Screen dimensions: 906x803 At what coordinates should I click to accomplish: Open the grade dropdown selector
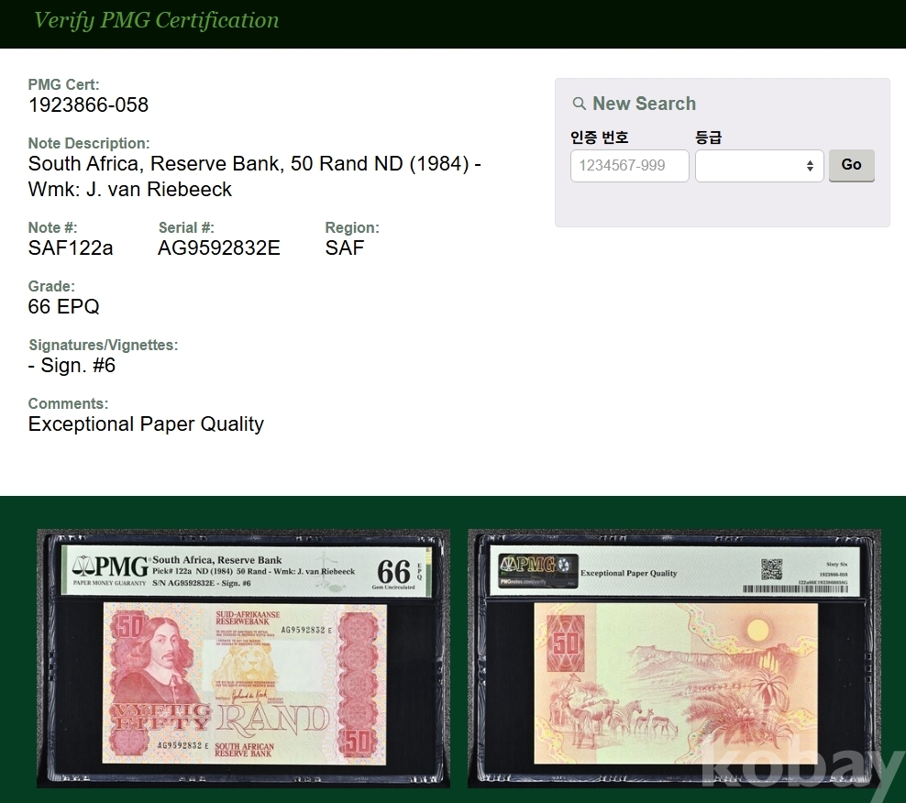pos(759,166)
